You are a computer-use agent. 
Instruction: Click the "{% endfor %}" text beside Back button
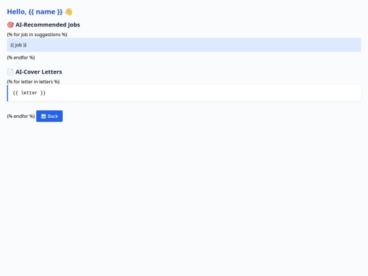tap(21, 116)
